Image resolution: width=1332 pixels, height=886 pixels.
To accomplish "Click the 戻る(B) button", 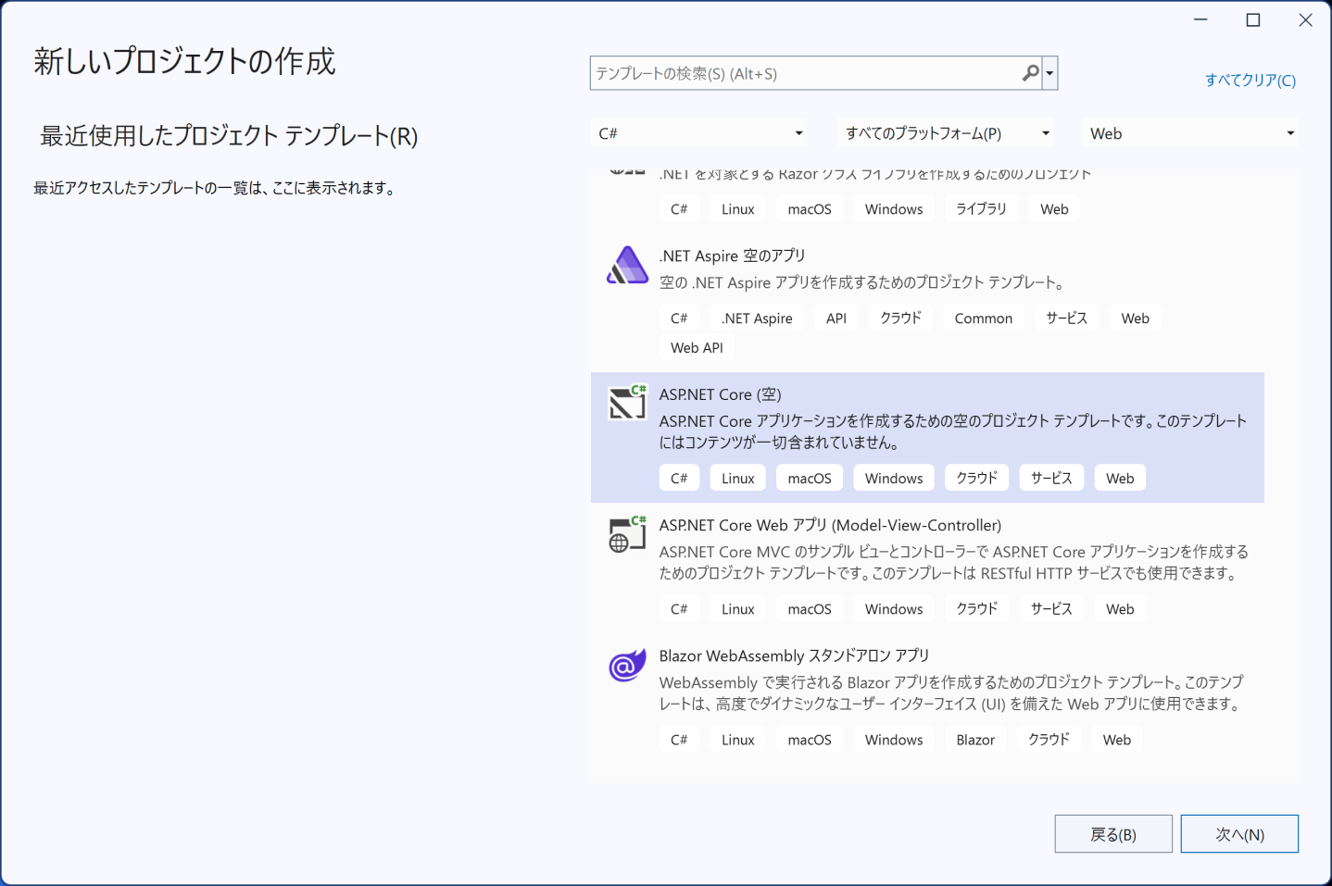I will (1113, 834).
